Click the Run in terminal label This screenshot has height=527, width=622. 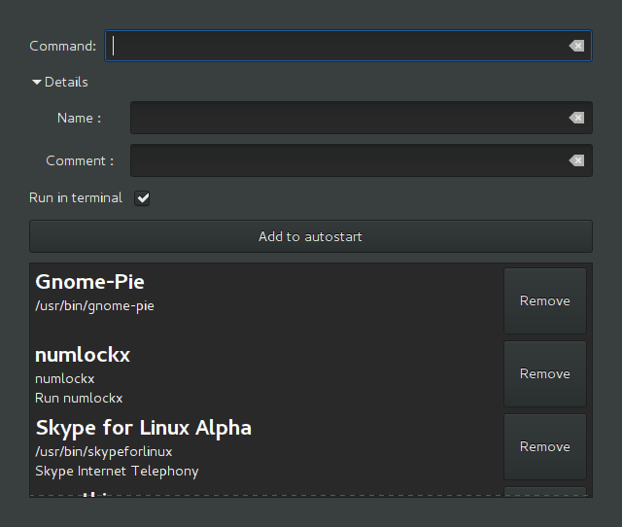pos(76,198)
